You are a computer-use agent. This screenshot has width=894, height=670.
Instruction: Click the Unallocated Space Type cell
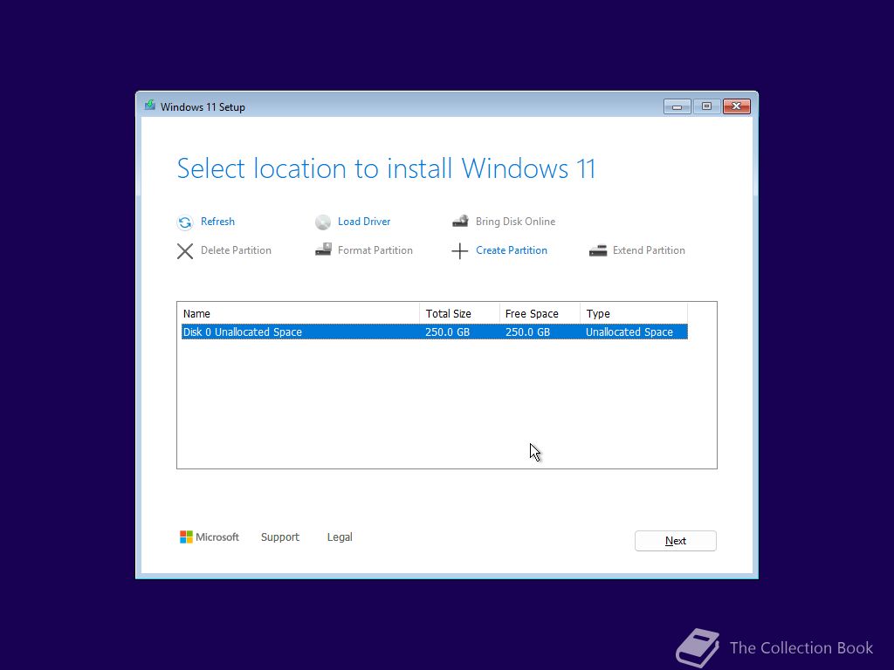coord(629,332)
